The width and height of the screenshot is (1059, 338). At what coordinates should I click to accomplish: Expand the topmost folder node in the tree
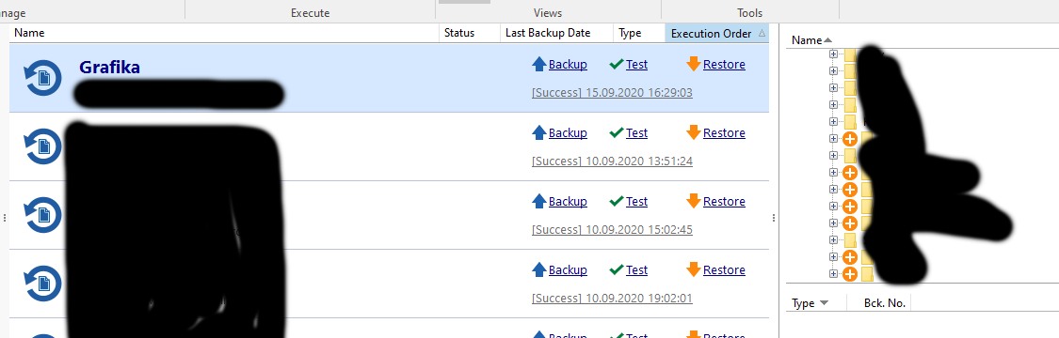[x=833, y=54]
